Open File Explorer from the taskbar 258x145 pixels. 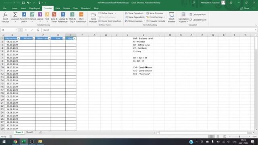tap(40, 141)
